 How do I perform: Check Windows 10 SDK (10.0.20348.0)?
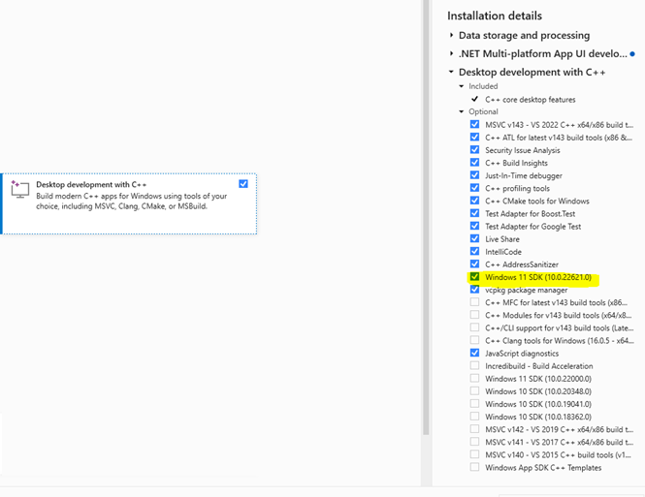tap(474, 391)
